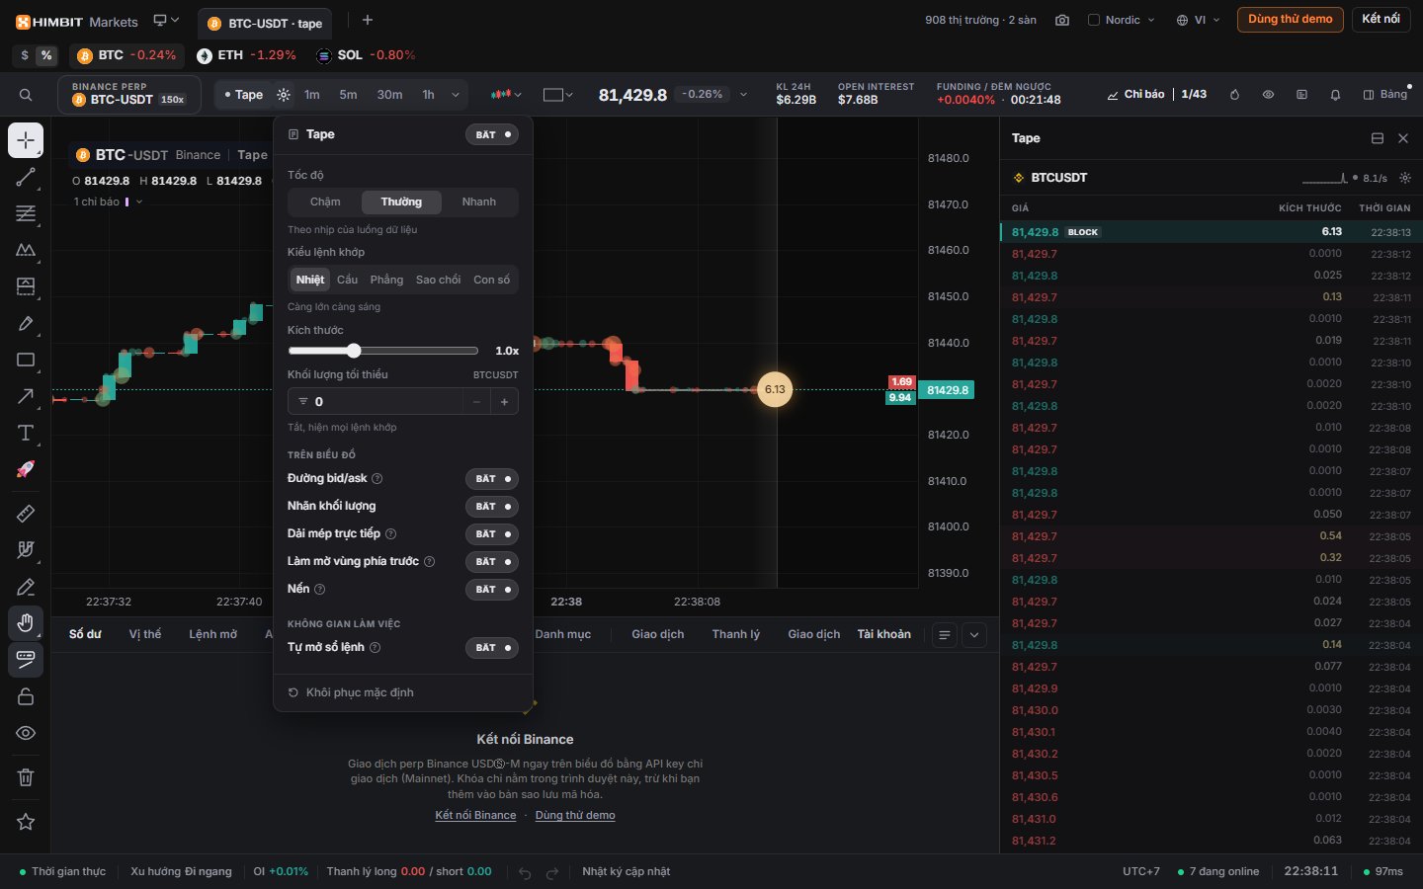The width and height of the screenshot is (1423, 889).
Task: Expand the timeframe dropdown after 1h
Action: click(456, 95)
